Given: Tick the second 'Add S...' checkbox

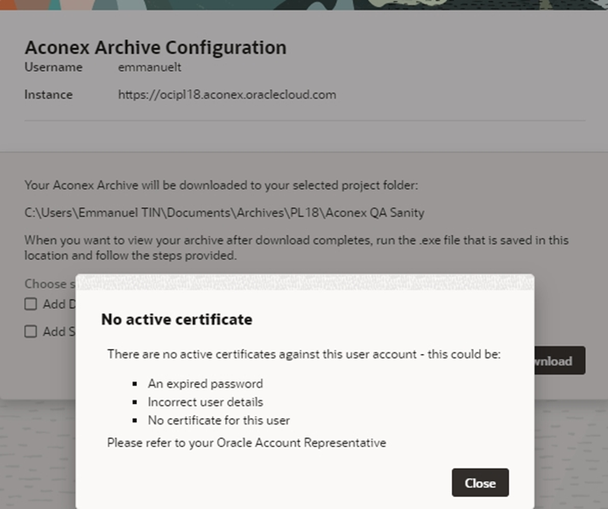Looking at the screenshot, I should click(x=31, y=331).
